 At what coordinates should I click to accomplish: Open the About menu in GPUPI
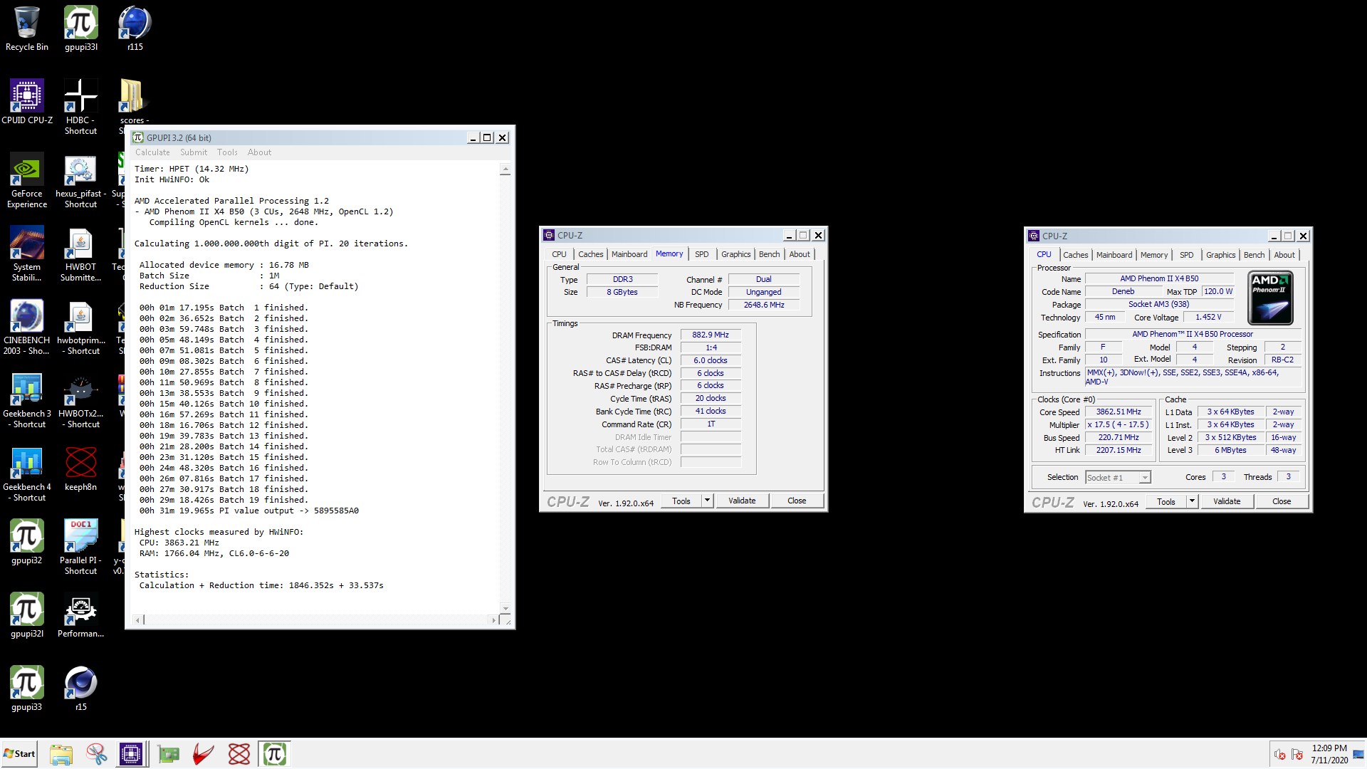(x=259, y=152)
